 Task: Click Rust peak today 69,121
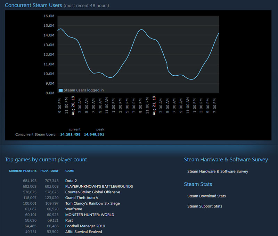(53, 220)
